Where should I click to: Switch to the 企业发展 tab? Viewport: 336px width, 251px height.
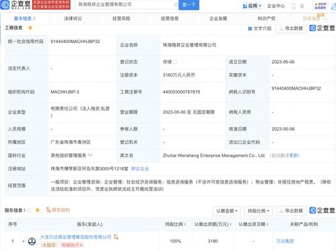coord(218,18)
